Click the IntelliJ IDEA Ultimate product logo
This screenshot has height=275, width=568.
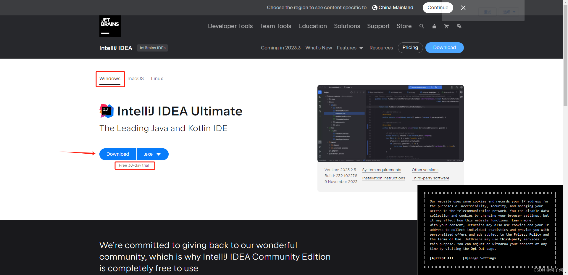point(106,111)
